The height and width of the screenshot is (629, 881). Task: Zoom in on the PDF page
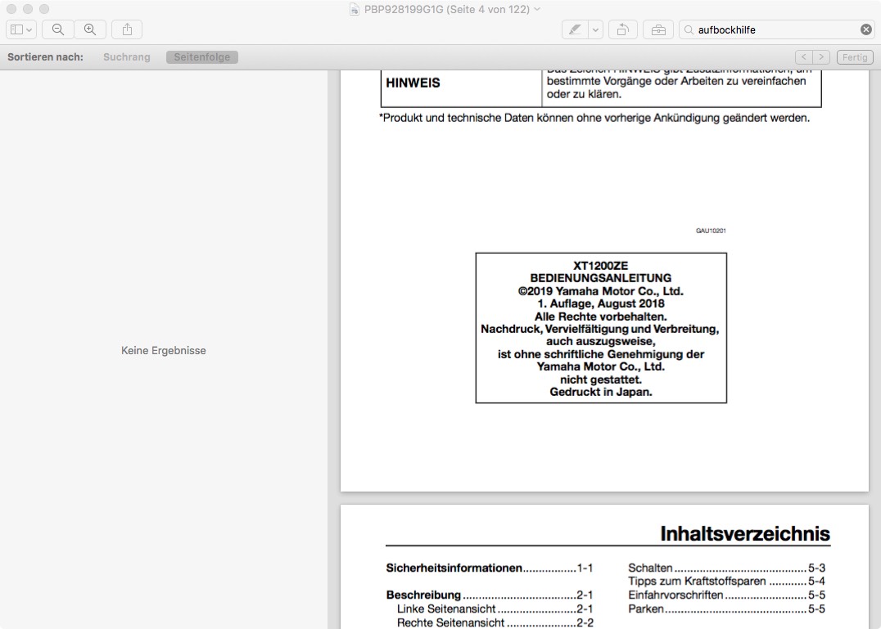90,29
